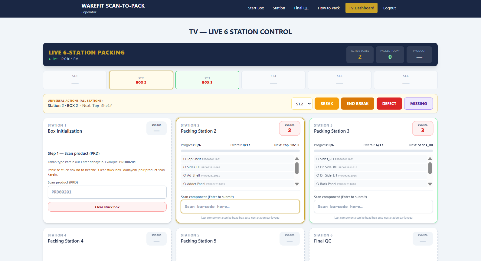
Task: Go to the Station nav link
Action: tap(279, 8)
